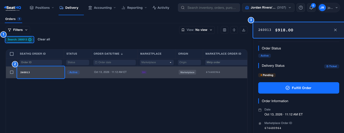The height and width of the screenshot is (133, 344).
Task: Go to the Activity page
Action: [161, 8]
